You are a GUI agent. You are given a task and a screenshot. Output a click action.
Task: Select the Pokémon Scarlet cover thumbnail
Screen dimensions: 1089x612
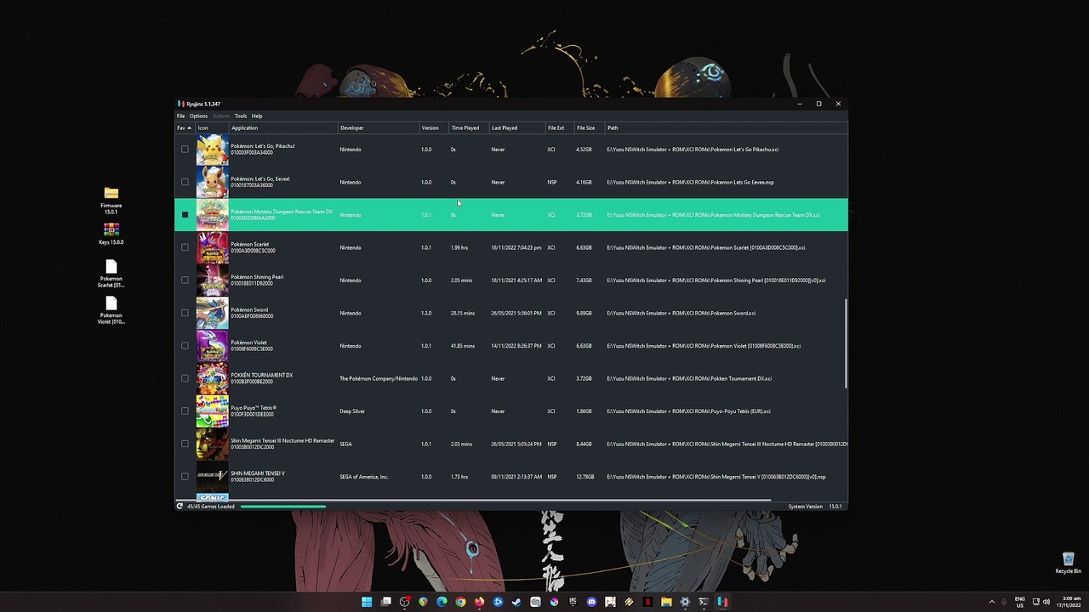tap(212, 247)
